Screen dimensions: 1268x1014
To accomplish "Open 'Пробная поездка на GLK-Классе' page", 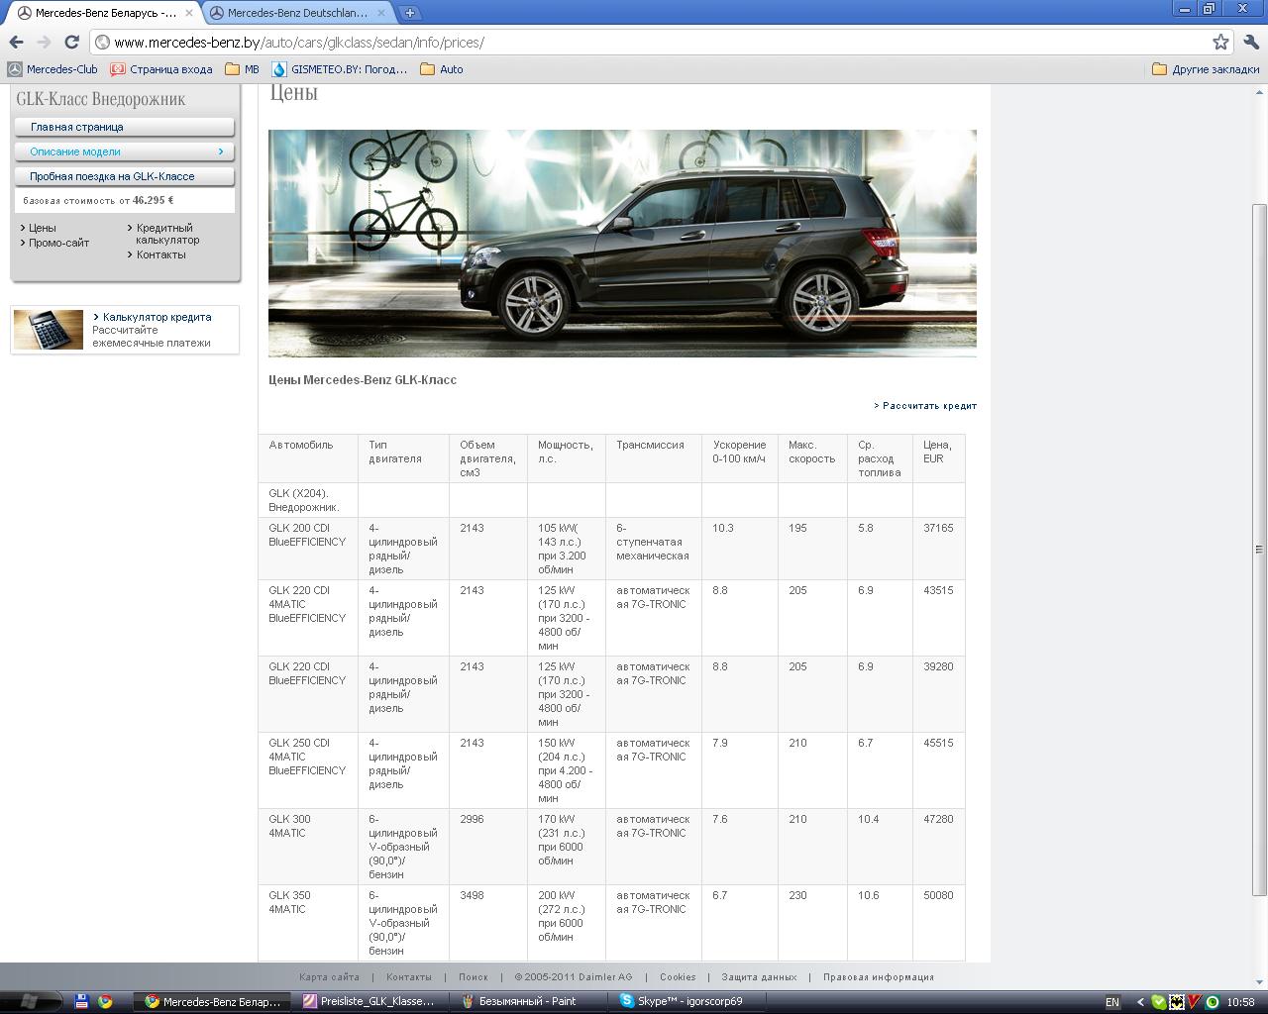I will tap(125, 176).
